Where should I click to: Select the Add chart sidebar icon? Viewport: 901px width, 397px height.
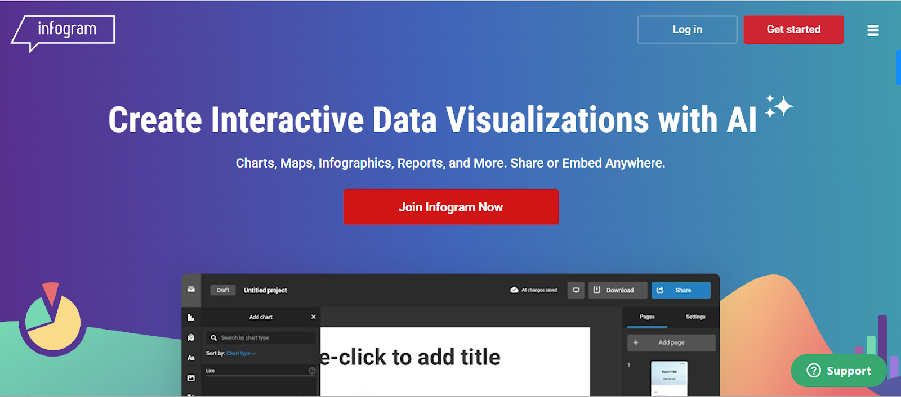pos(191,317)
